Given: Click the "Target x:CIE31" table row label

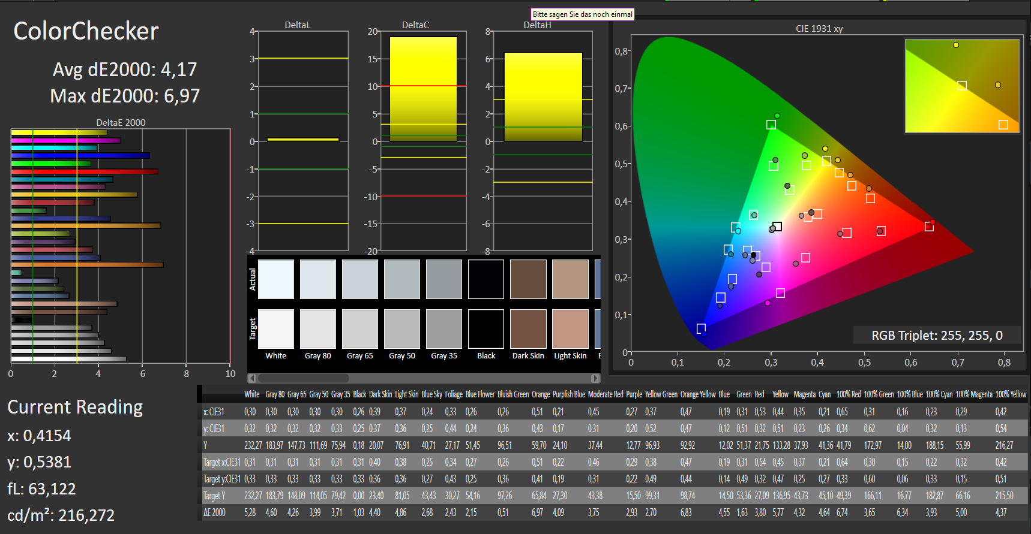Looking at the screenshot, I should click(222, 462).
